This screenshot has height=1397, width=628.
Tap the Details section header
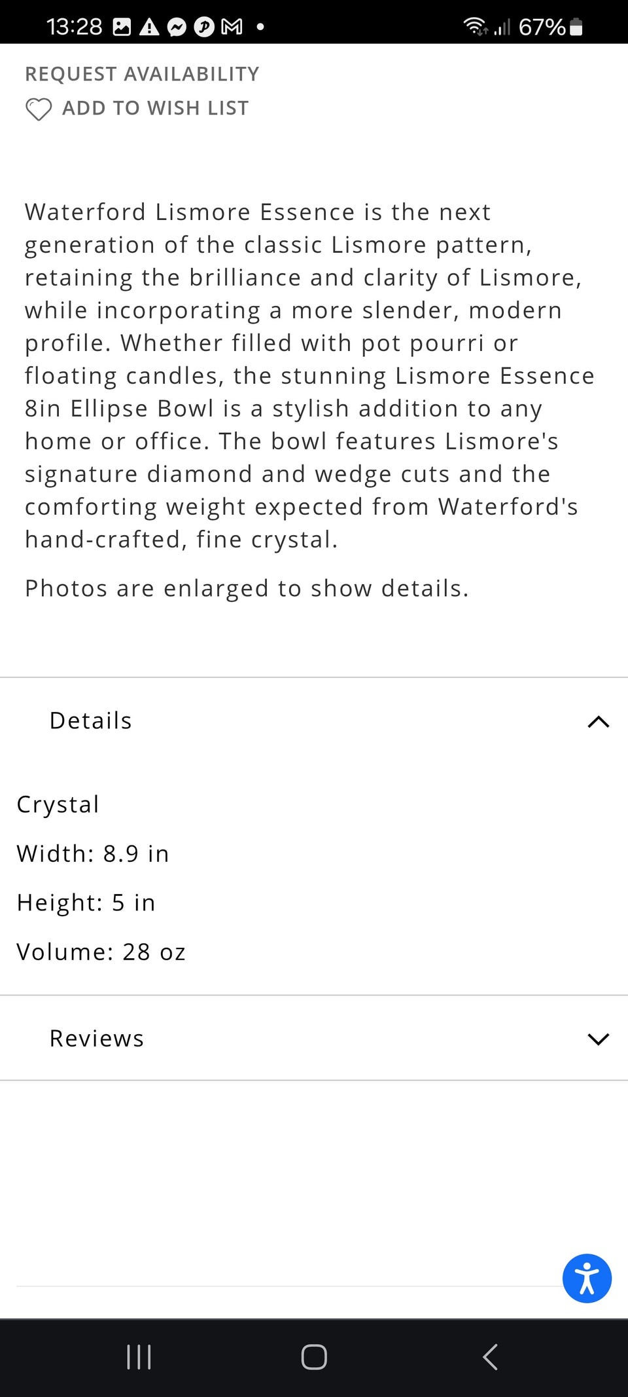[x=91, y=720]
